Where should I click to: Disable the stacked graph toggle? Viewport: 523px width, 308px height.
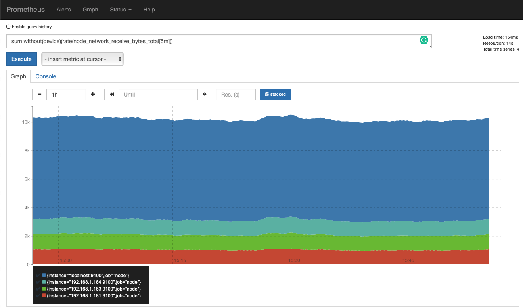(275, 95)
